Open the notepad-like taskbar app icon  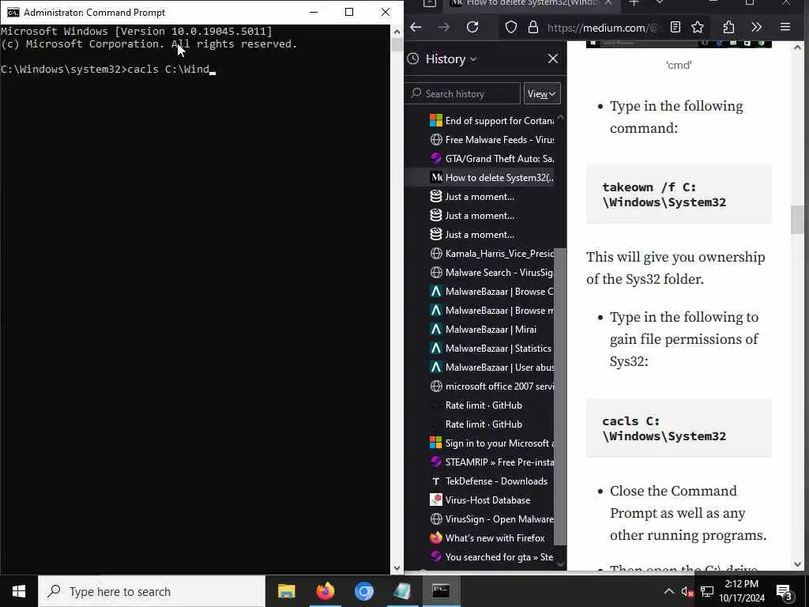coord(402,591)
